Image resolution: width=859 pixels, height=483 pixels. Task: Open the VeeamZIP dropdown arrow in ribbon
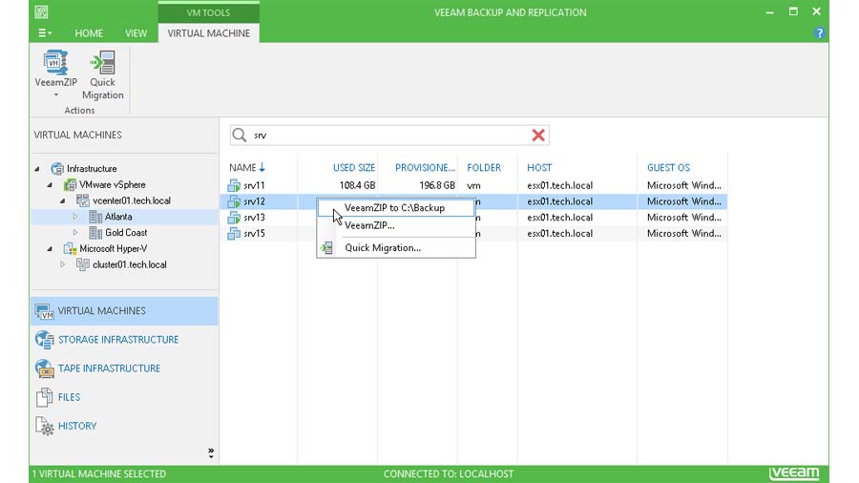[56, 95]
